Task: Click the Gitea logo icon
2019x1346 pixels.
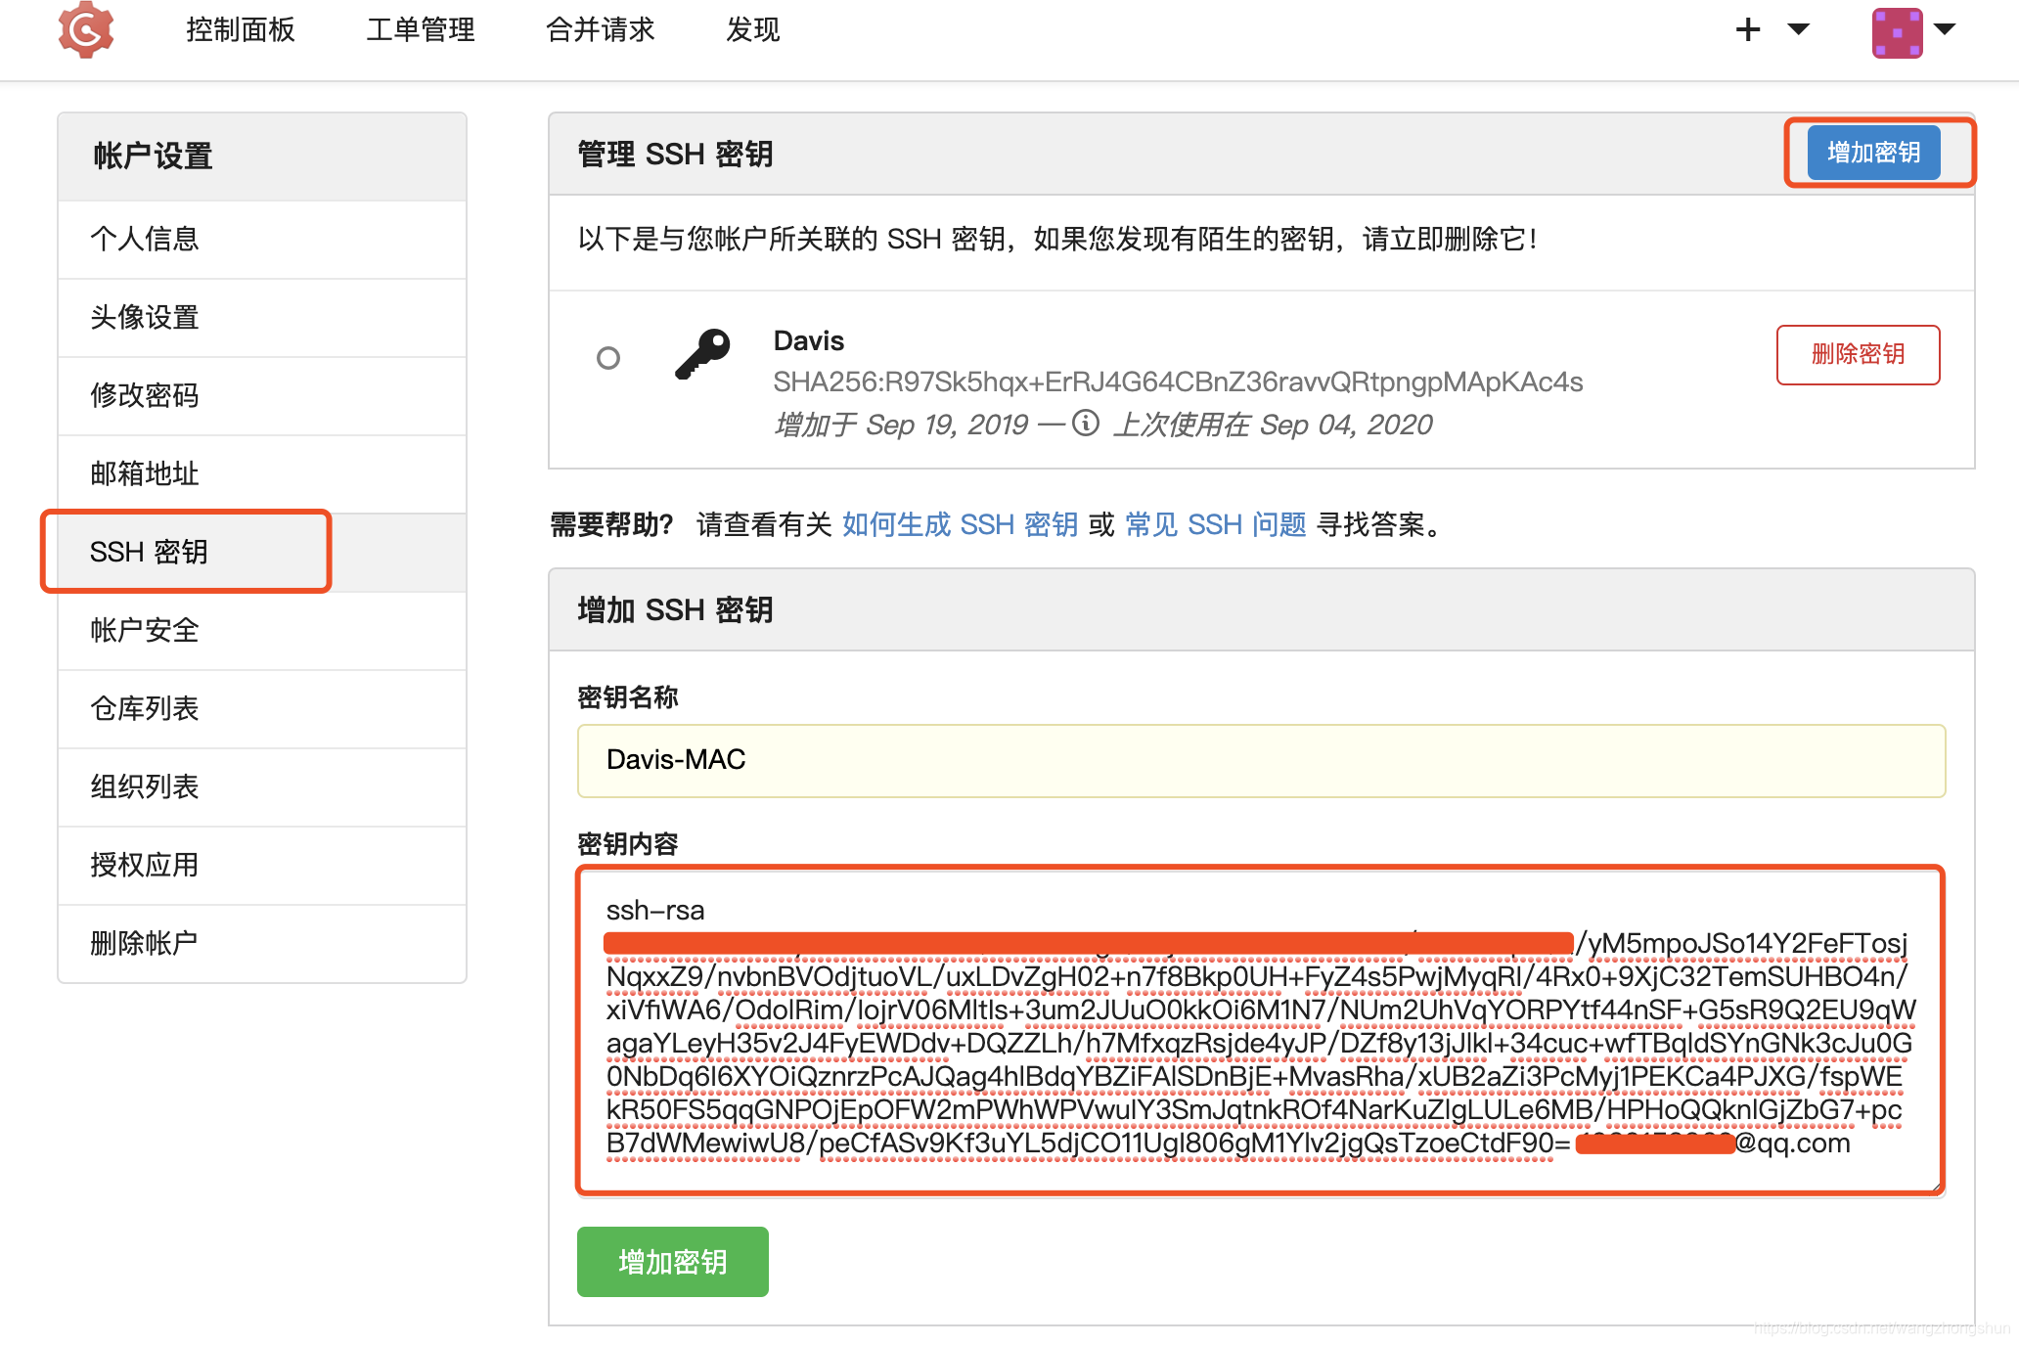Action: [x=87, y=30]
